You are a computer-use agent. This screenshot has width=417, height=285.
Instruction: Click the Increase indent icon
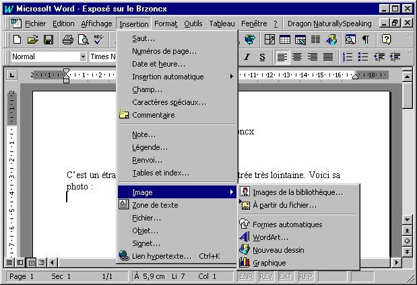click(395, 56)
